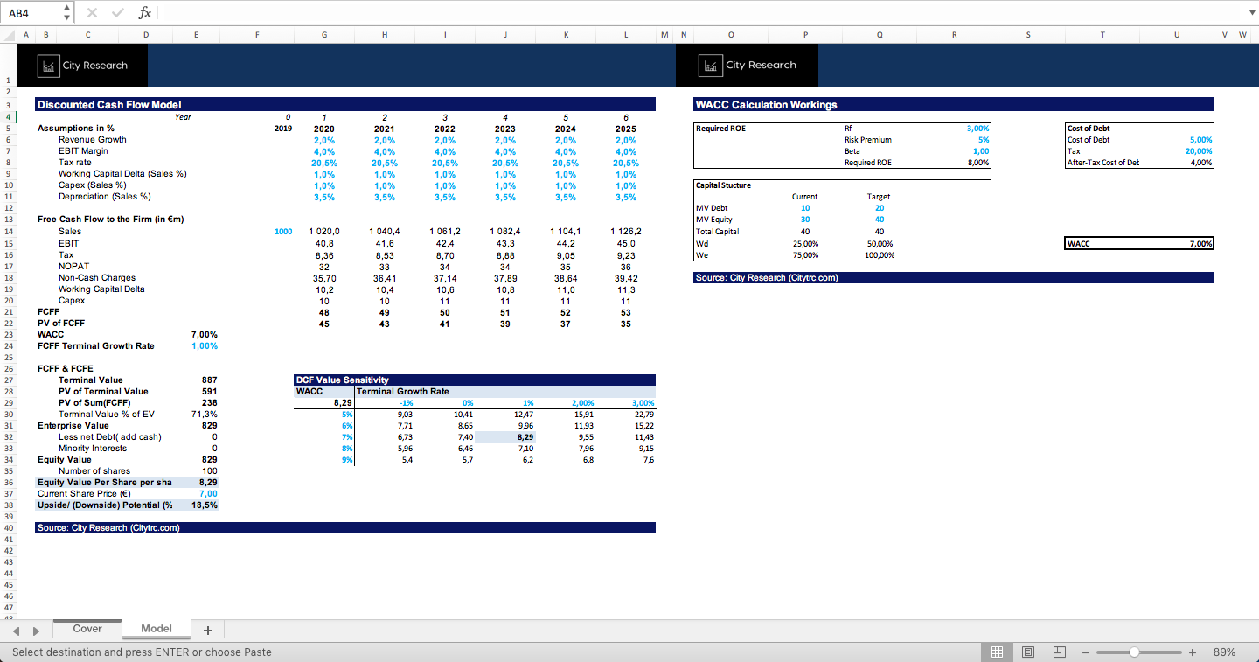Select column G header
Screen dimensions: 1259x662
click(x=324, y=34)
